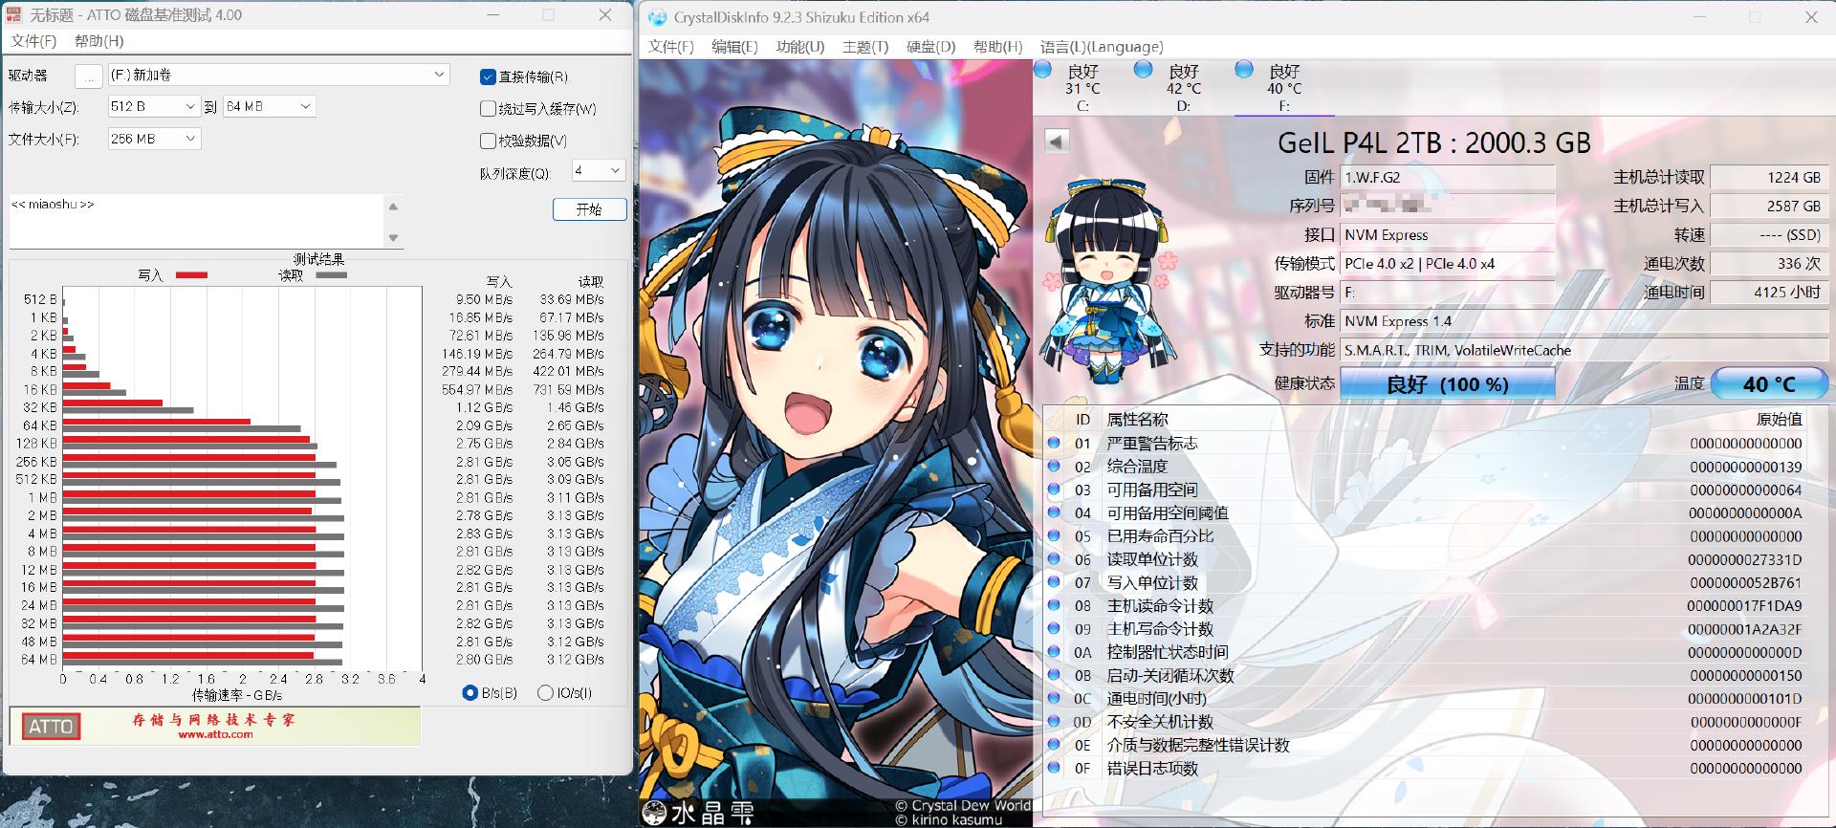Open ATTO 文件(F) menu
Viewport: 1836px width, 828px height.
pyautogui.click(x=33, y=41)
